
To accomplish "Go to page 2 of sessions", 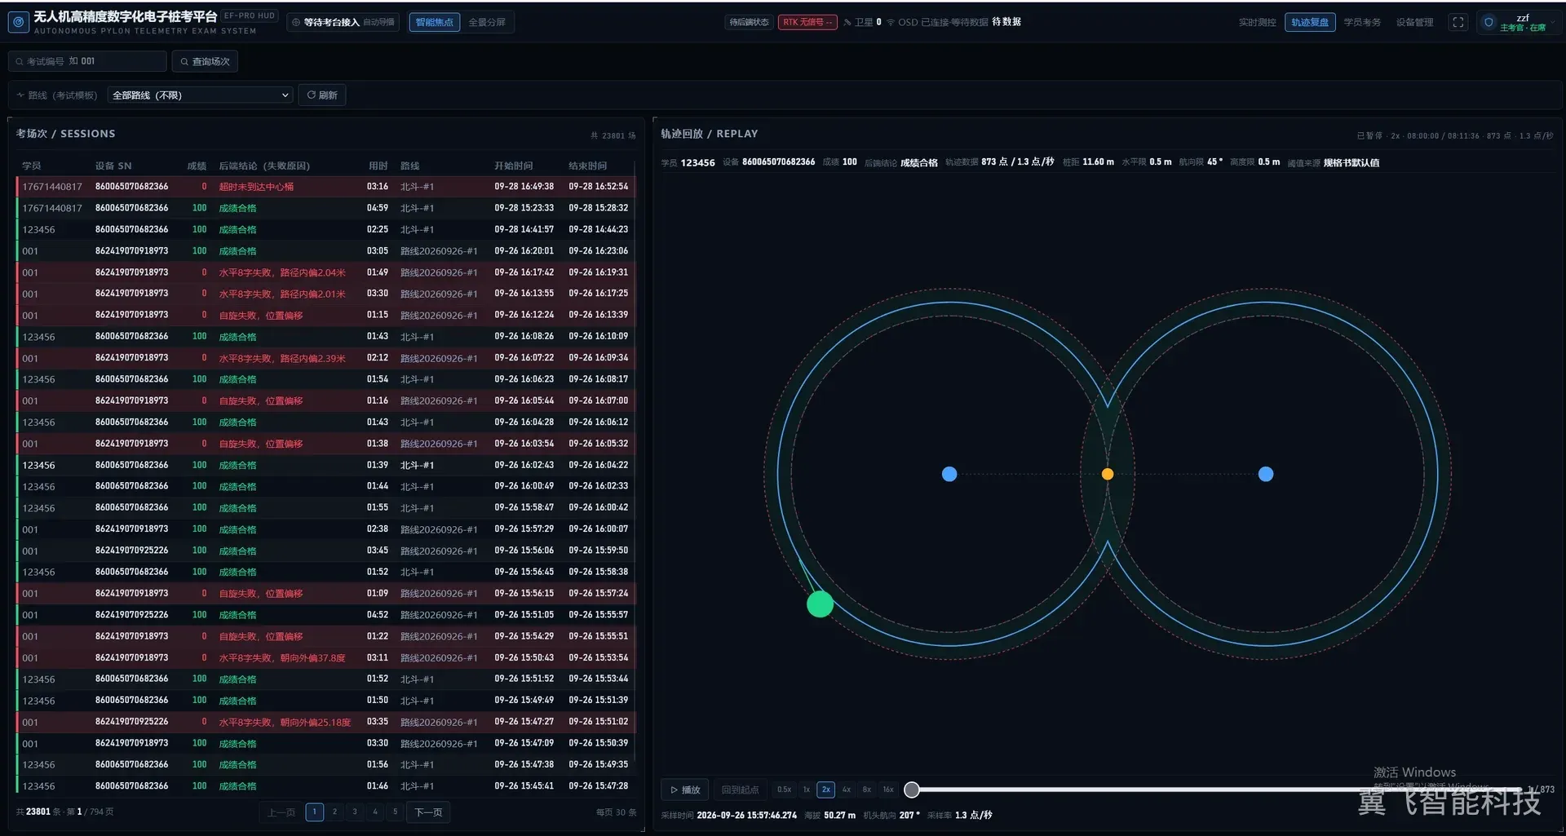I will [334, 812].
